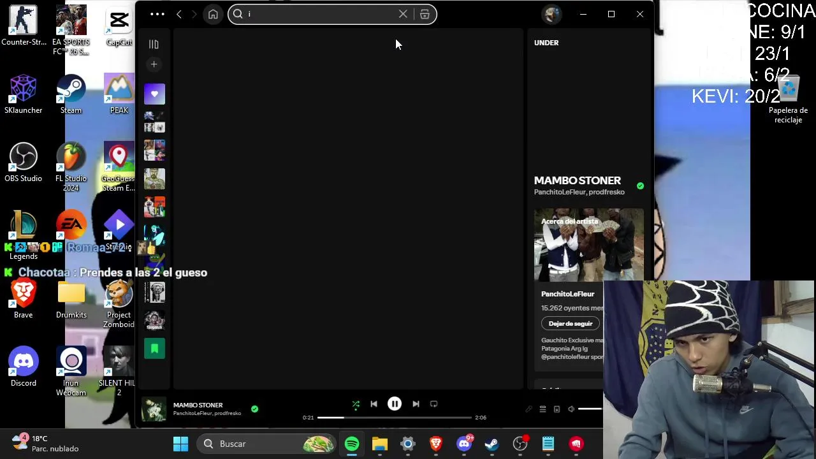Select the Iriun Webcam desktop icon

[71, 372]
